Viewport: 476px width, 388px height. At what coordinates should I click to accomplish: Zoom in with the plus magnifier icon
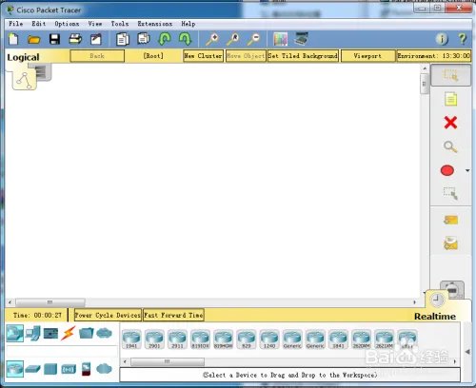click(x=212, y=39)
